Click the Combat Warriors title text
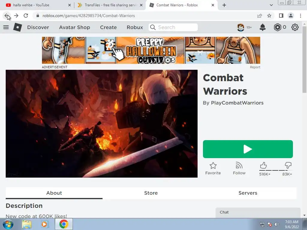 click(x=225, y=84)
